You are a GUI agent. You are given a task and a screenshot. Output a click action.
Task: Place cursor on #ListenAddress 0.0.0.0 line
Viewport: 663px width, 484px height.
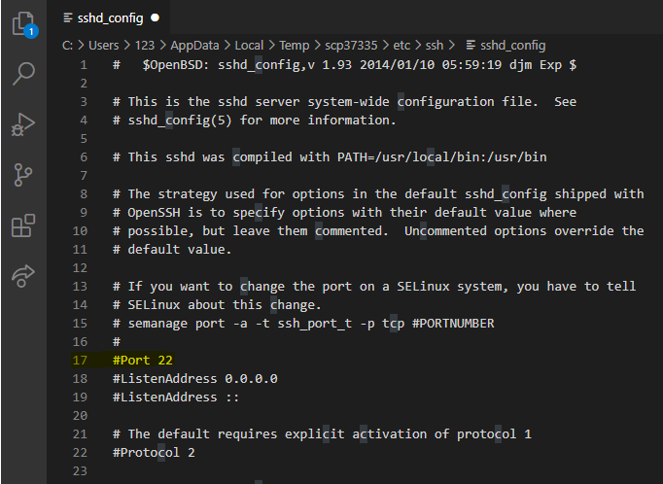[x=195, y=379]
